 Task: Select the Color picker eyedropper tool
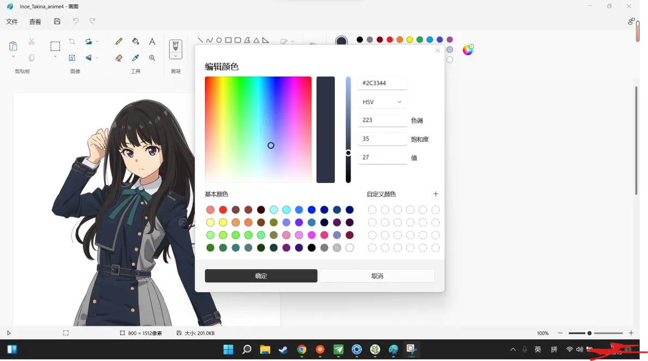(x=135, y=58)
